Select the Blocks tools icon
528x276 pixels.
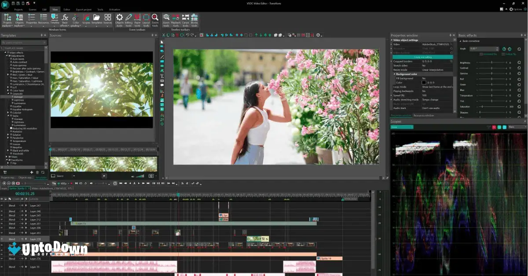194,20
